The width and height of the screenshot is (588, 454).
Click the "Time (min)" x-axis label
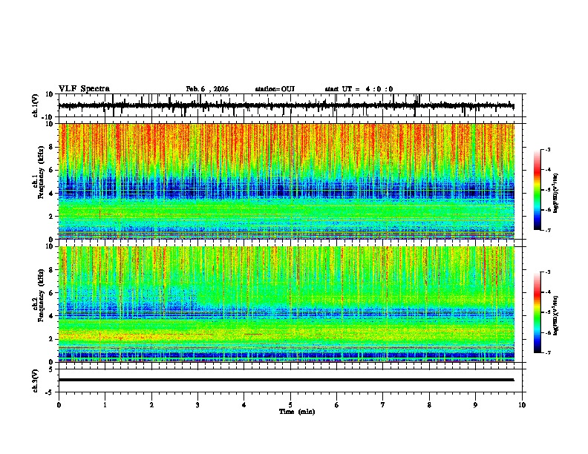297,412
